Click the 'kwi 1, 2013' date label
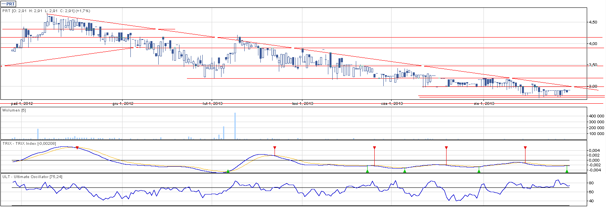Viewport: 606px width, 207px height. [x=302, y=104]
